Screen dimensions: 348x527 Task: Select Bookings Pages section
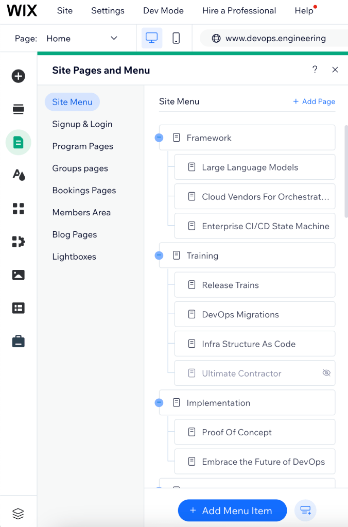(84, 190)
